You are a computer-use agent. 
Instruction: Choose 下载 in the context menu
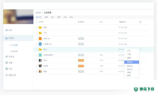[x=129, y=54]
